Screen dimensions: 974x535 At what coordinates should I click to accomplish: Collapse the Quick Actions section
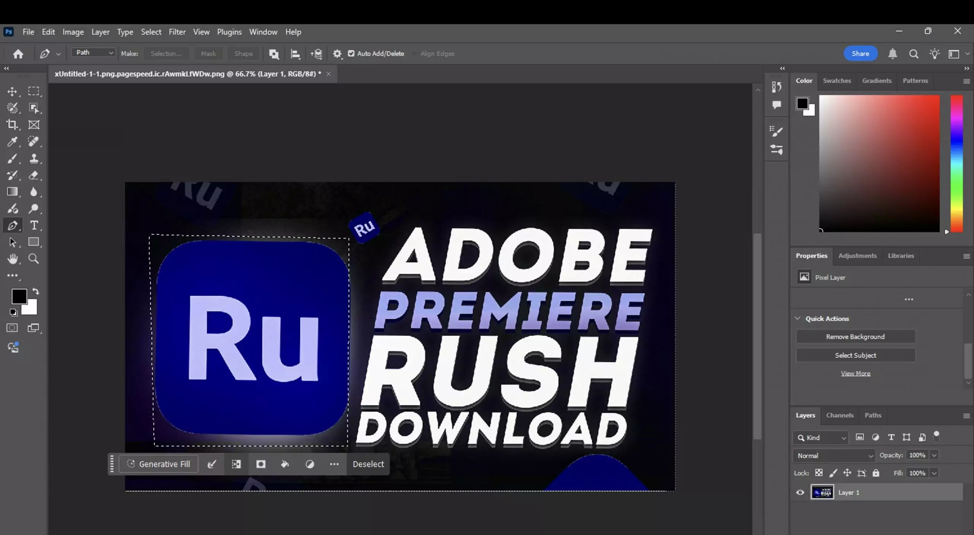pos(798,319)
